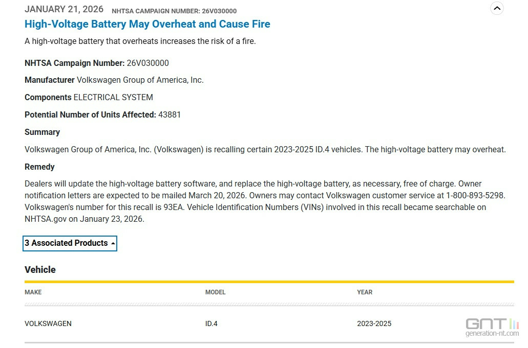The height and width of the screenshot is (348, 528).
Task: Click the MODEL column header
Action: [215, 292]
